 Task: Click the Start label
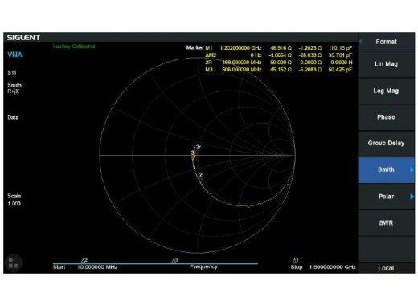click(x=59, y=267)
